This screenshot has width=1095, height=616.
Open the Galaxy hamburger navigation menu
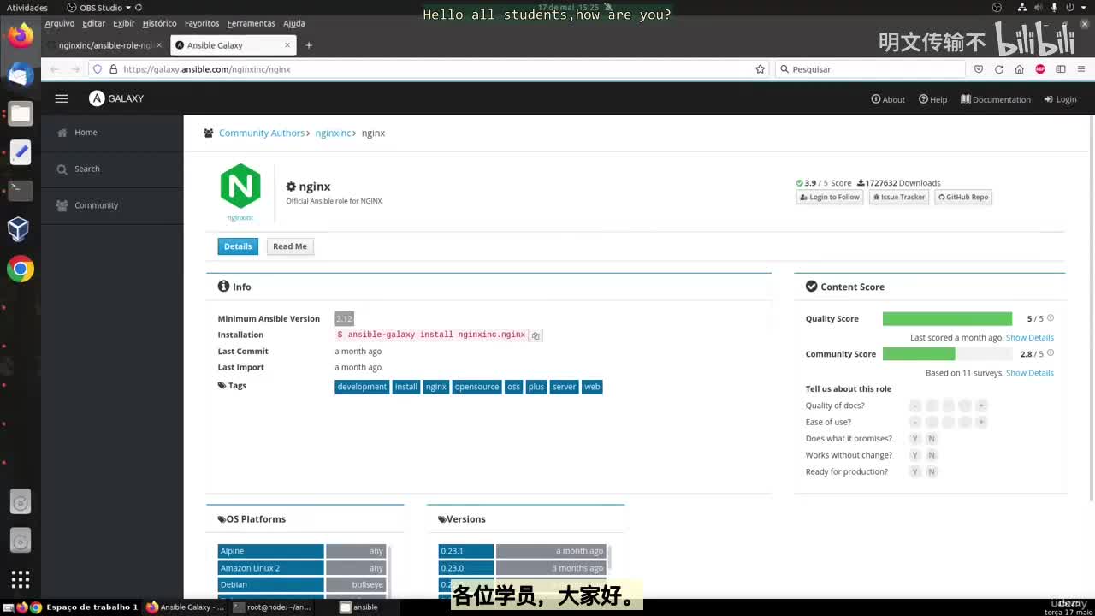tap(62, 98)
